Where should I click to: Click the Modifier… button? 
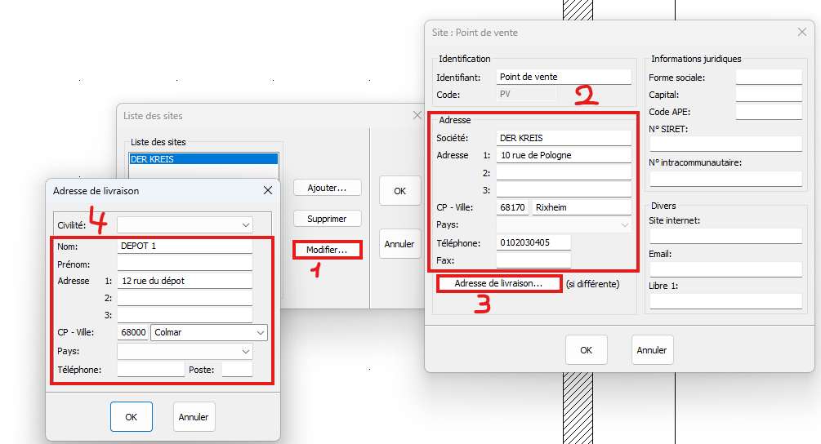pyautogui.click(x=327, y=250)
